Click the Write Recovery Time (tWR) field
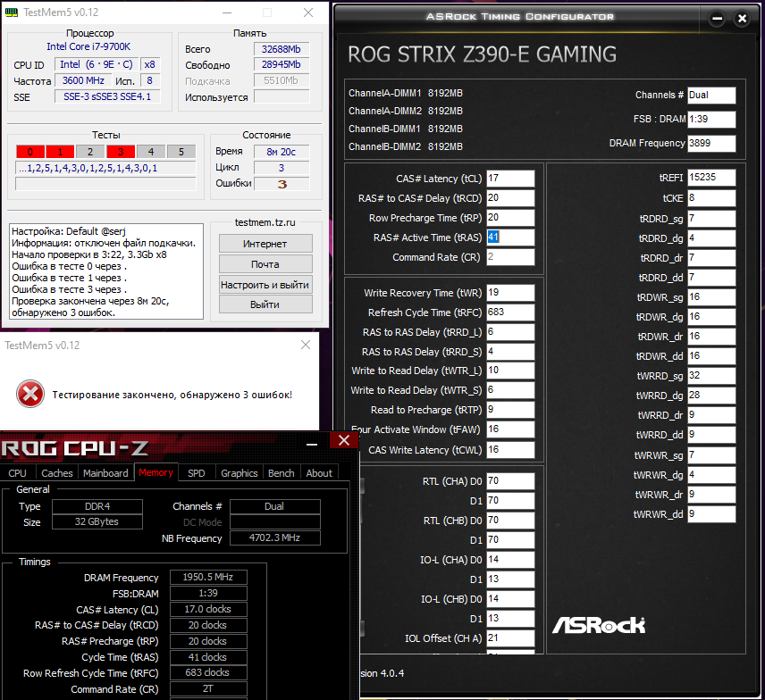The image size is (765, 700). click(x=510, y=293)
